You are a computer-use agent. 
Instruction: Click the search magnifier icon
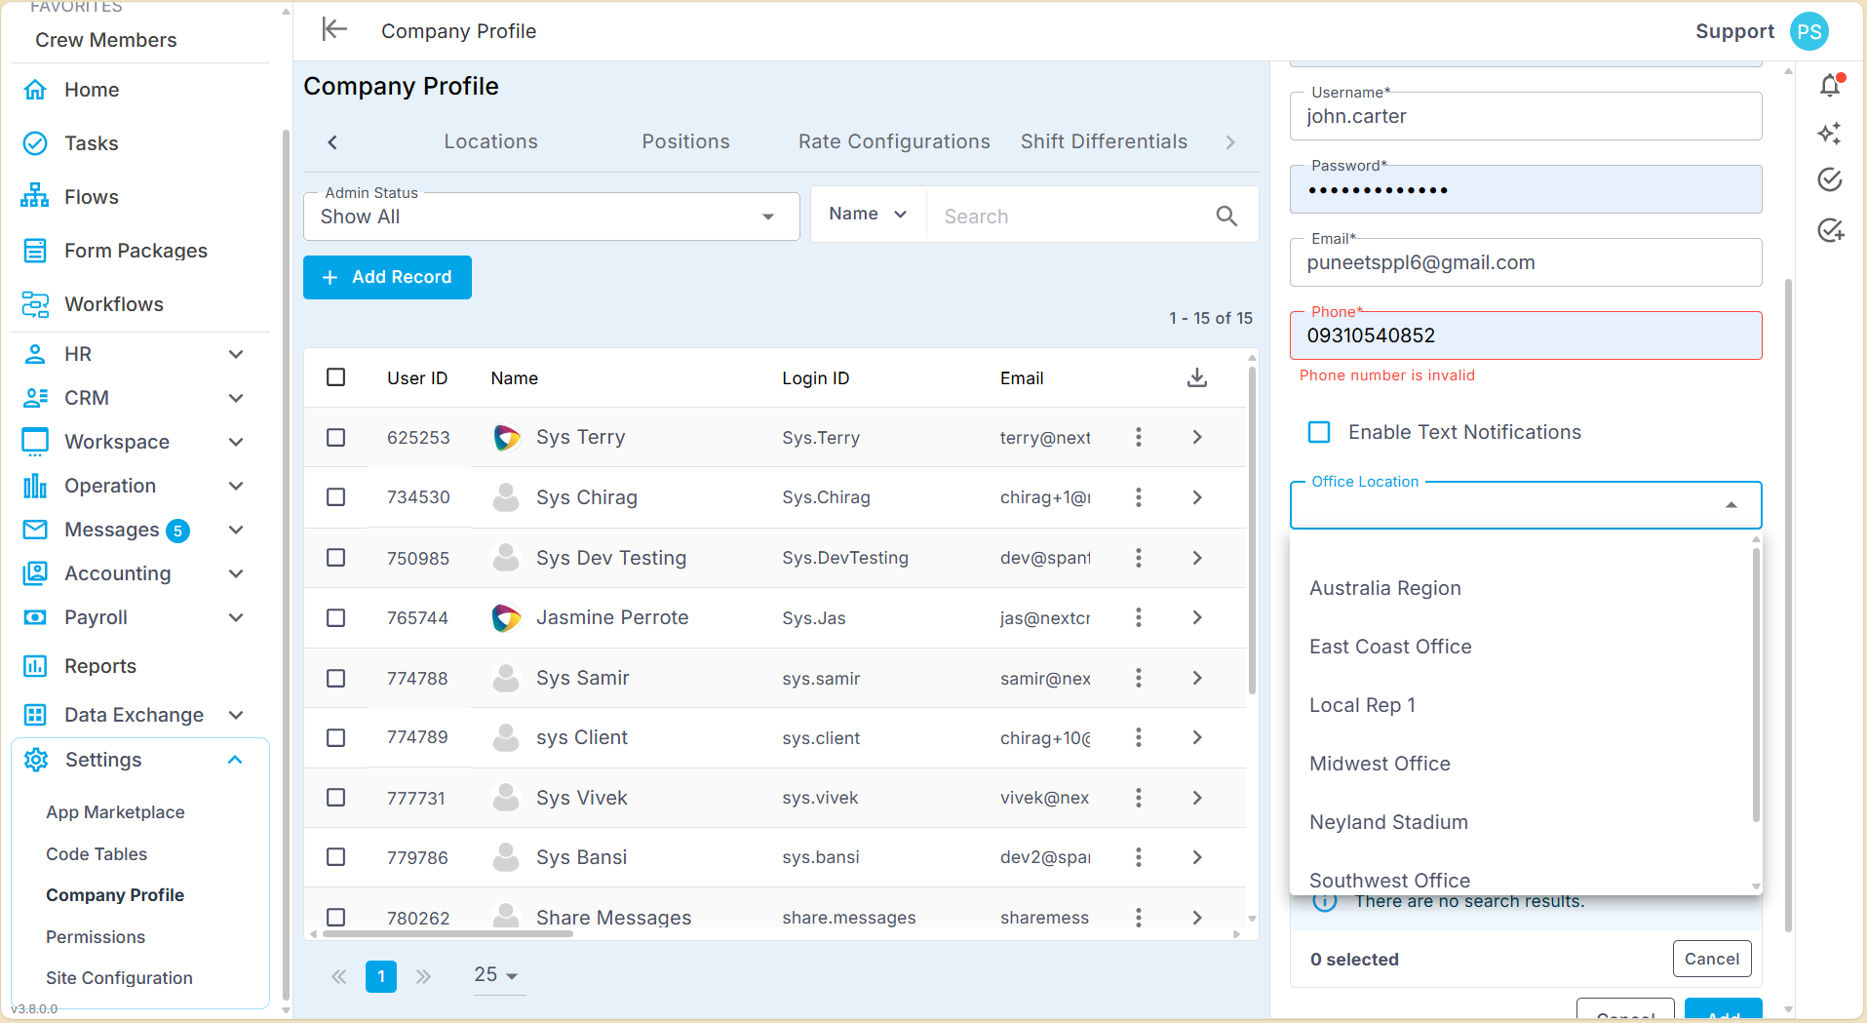(1226, 216)
